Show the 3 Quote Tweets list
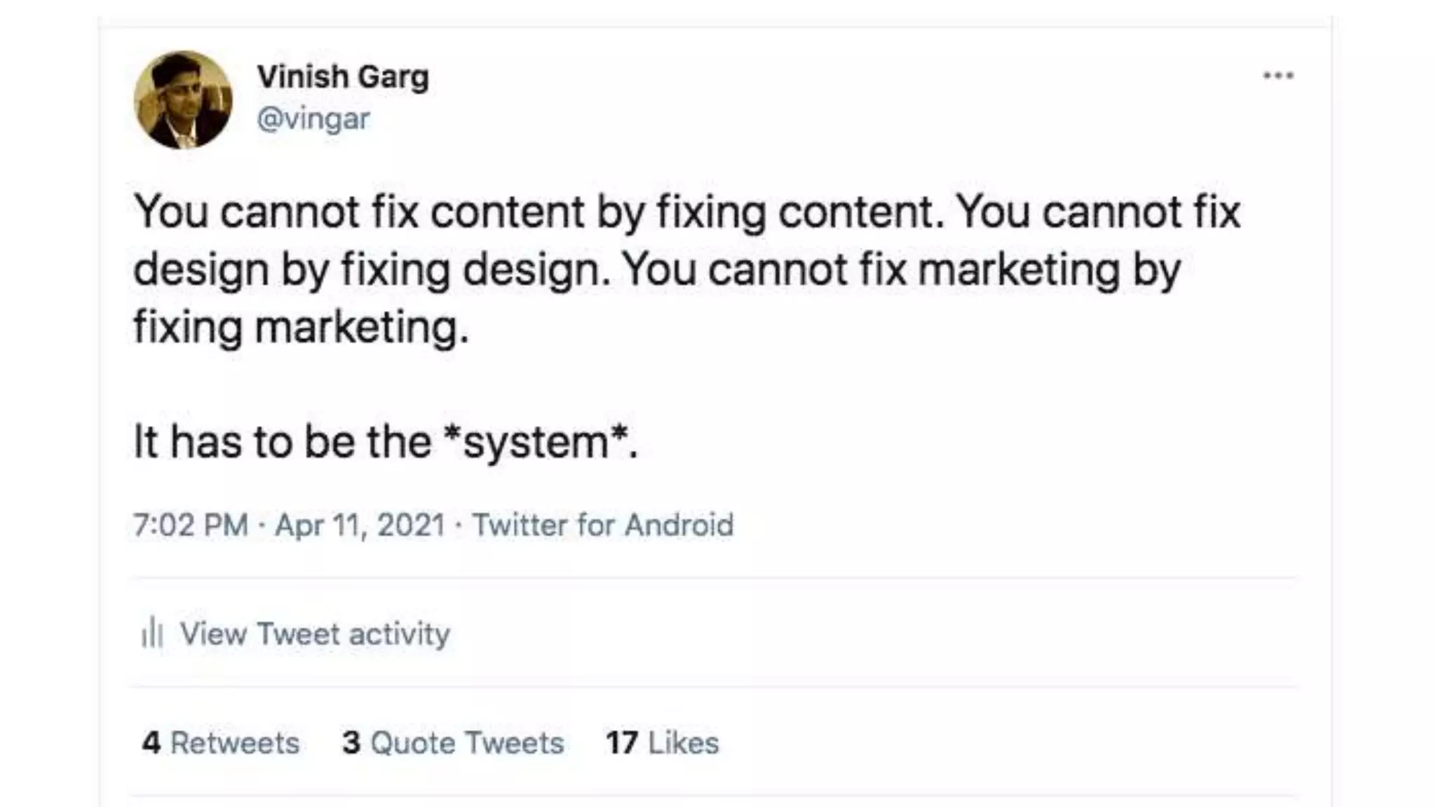 tap(453, 743)
